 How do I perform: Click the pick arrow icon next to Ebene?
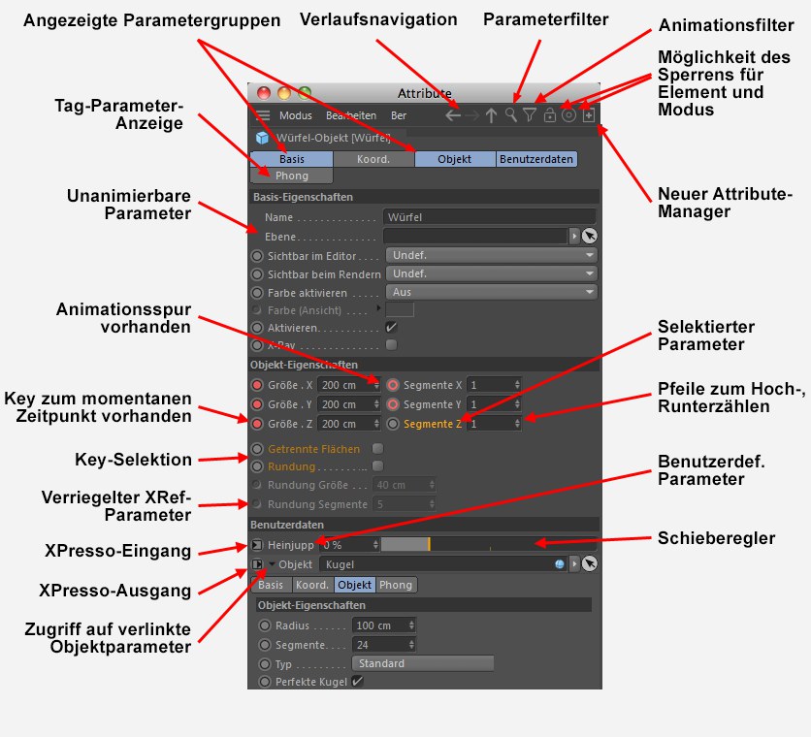click(589, 236)
